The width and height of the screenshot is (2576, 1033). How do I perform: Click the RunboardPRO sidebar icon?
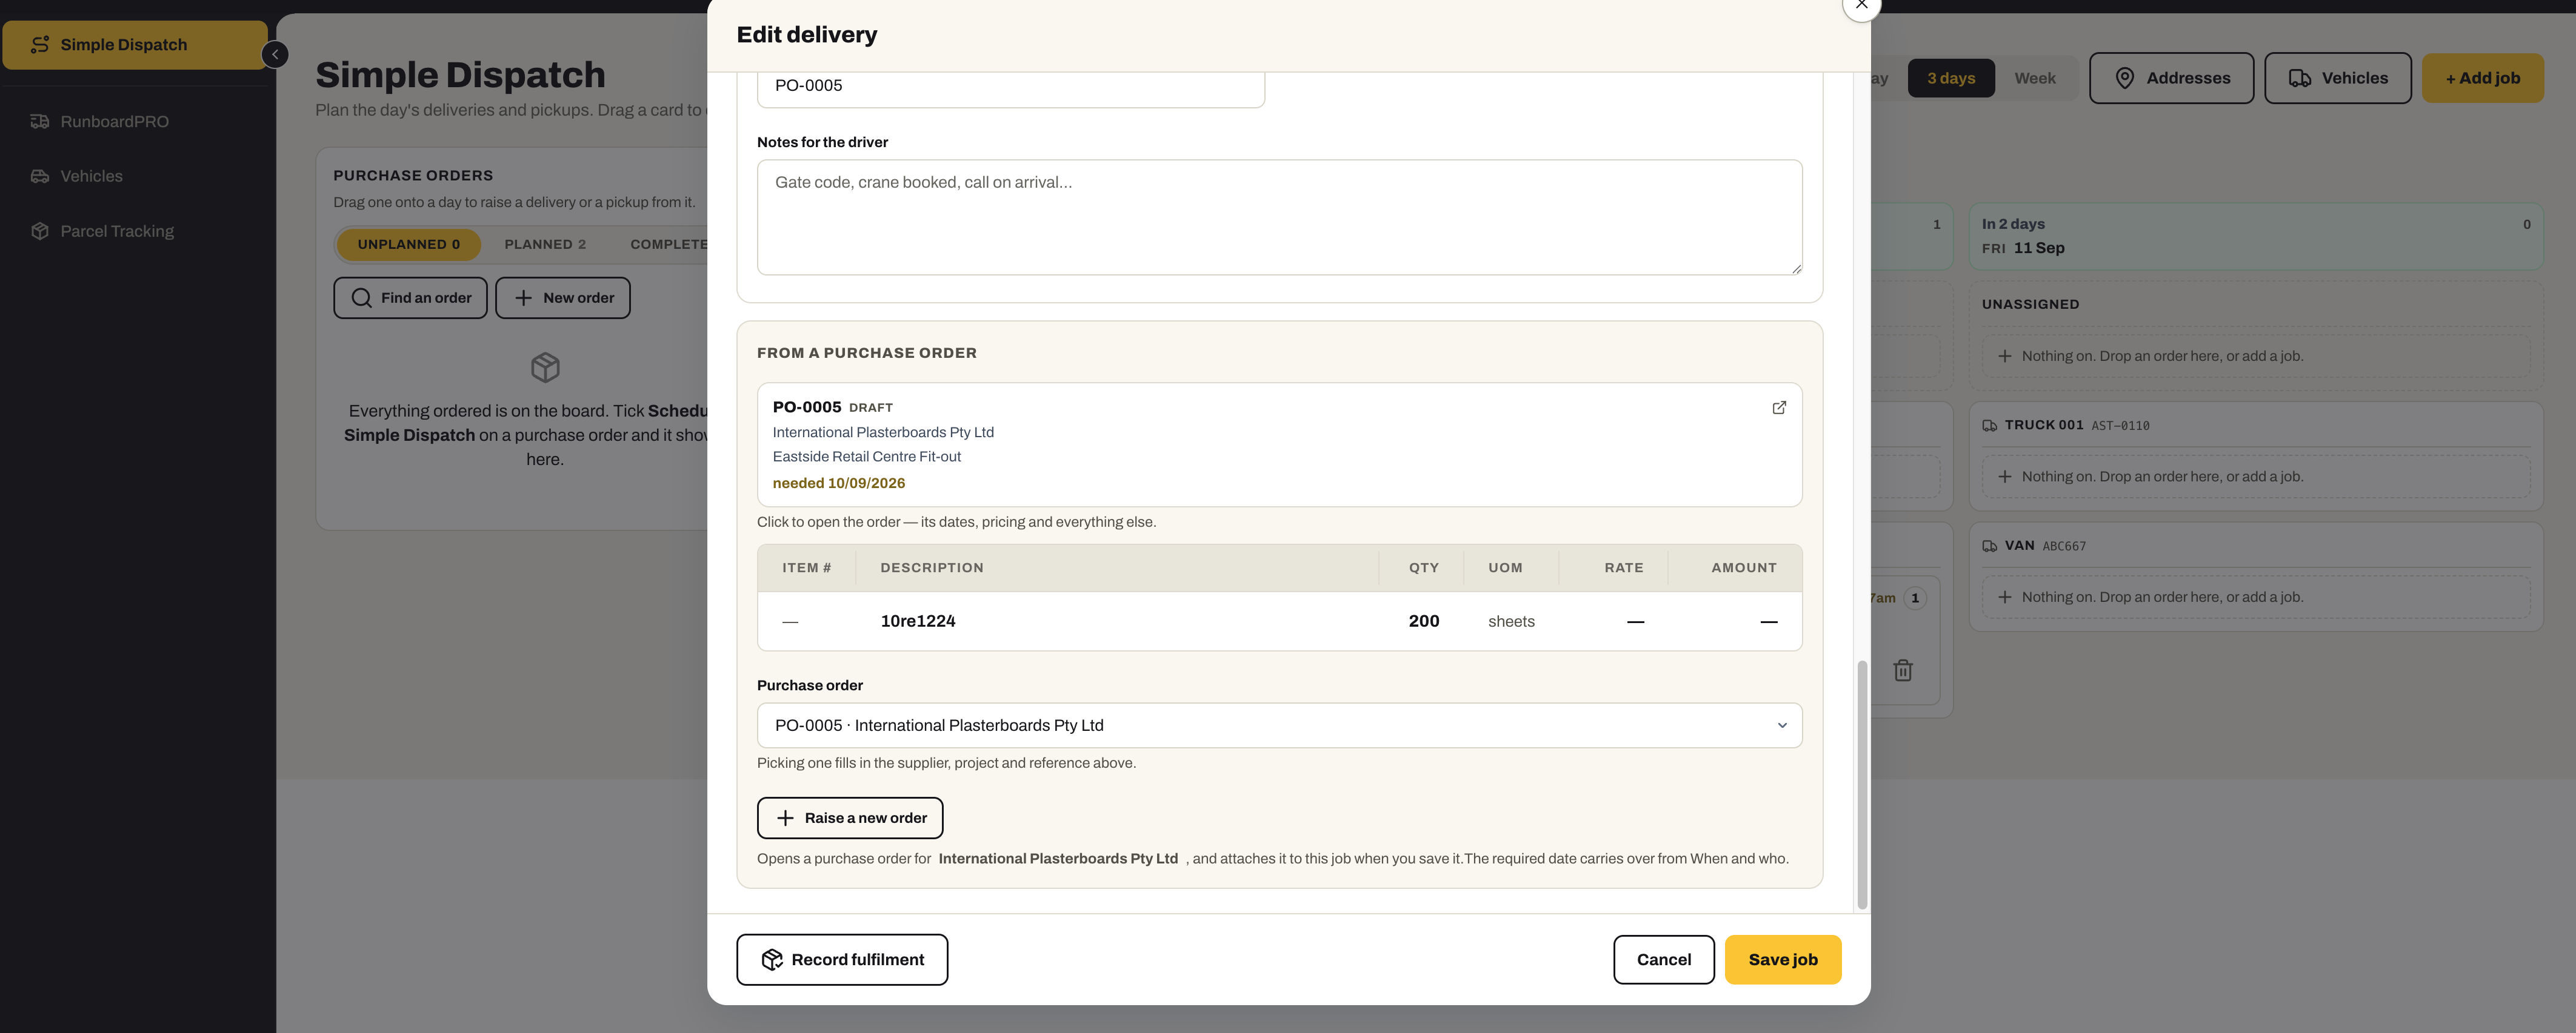pyautogui.click(x=40, y=122)
